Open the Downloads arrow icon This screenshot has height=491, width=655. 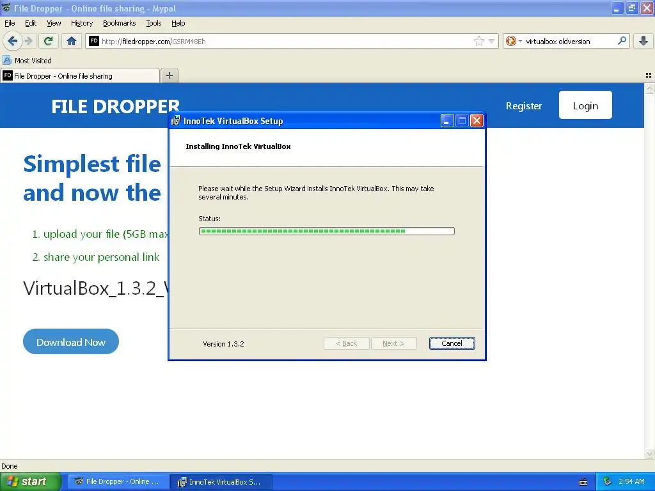[x=643, y=41]
